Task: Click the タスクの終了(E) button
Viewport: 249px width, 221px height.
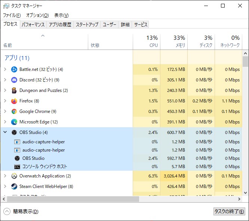Action: (x=229, y=212)
